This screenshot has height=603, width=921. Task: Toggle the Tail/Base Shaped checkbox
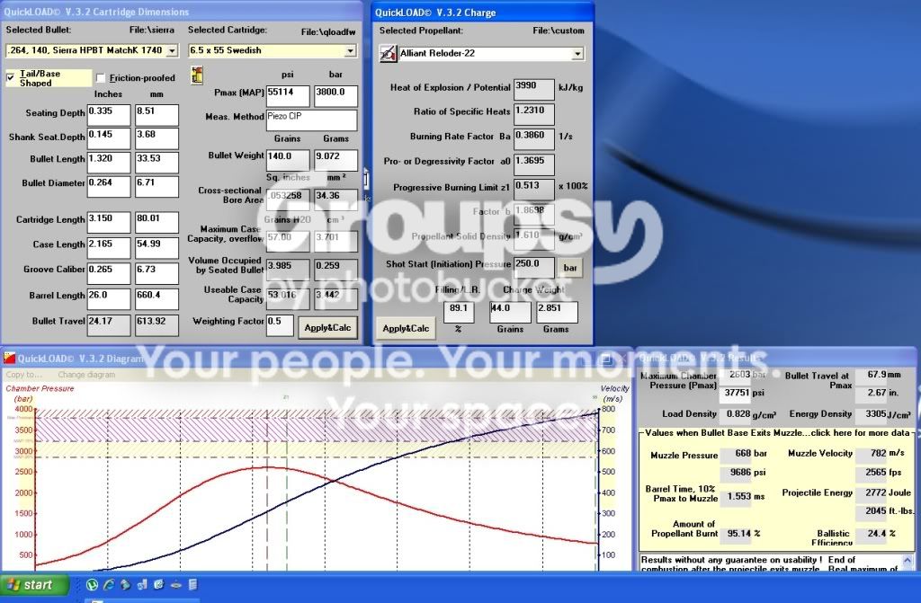pyautogui.click(x=11, y=77)
